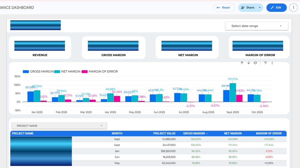Open the Select date range dropdown
This screenshot has height=168, width=300.
(x=256, y=26)
